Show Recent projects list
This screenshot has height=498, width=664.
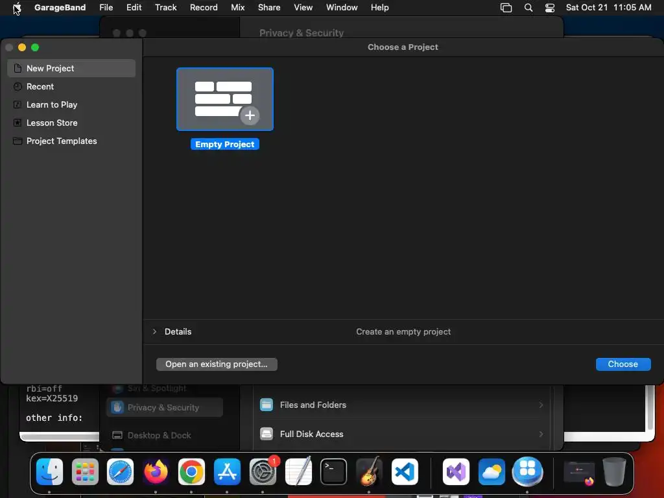point(71,86)
